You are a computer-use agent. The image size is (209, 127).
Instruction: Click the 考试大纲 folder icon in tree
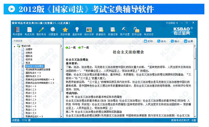coord(19,46)
